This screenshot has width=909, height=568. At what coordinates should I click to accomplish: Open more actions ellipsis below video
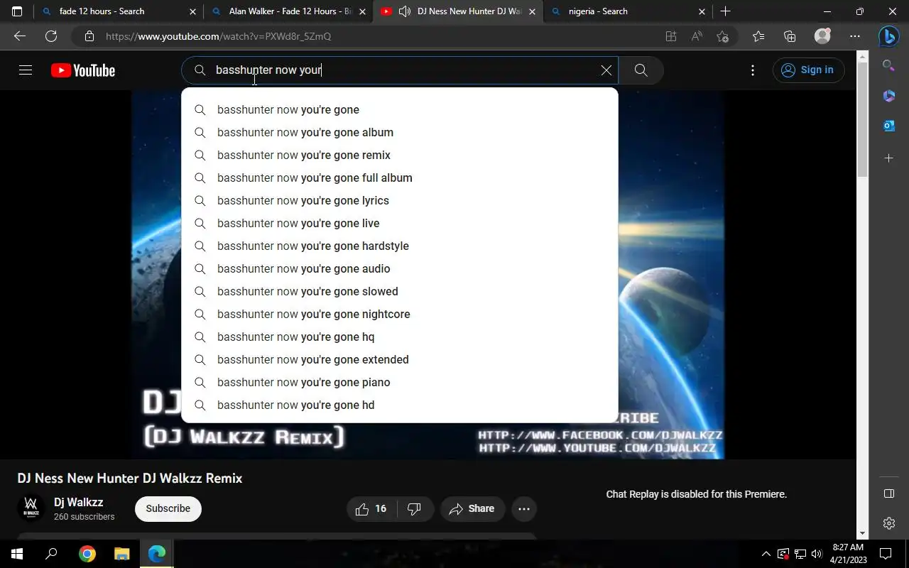[x=524, y=508]
